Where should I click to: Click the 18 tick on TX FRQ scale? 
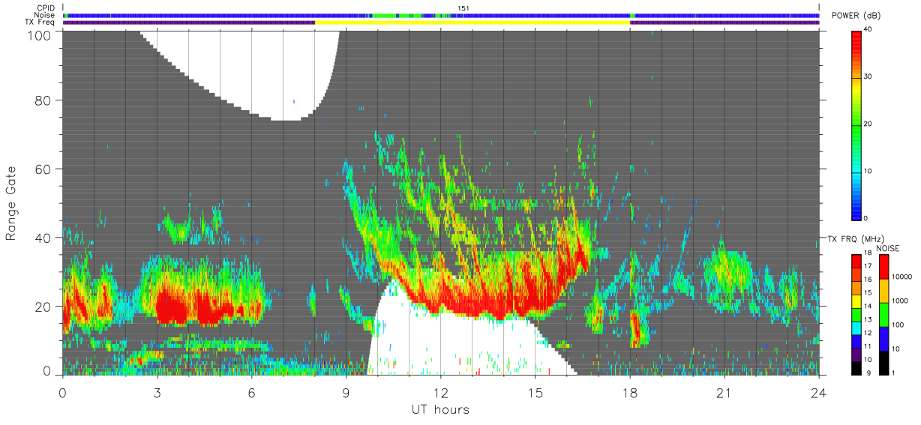[868, 253]
